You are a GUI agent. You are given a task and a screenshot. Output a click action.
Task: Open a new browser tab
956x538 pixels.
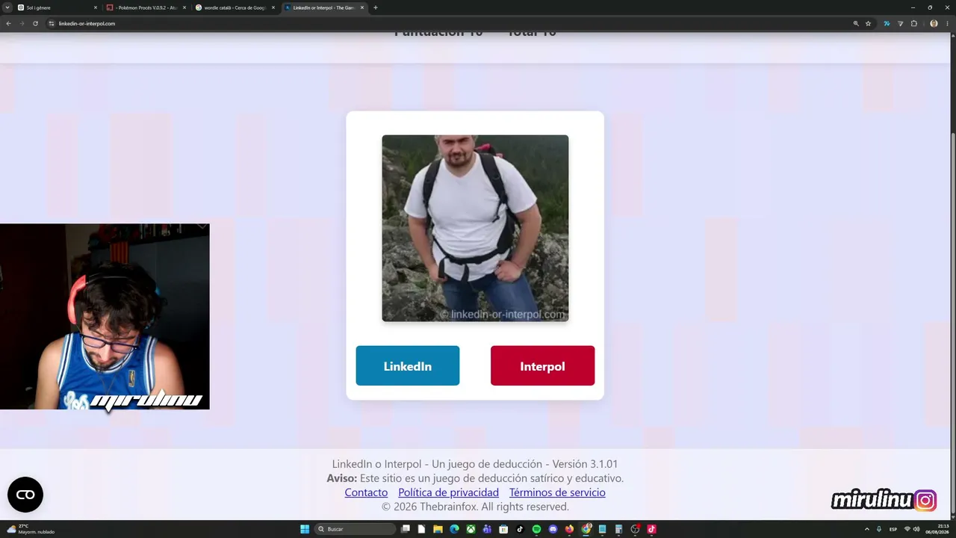[375, 7]
